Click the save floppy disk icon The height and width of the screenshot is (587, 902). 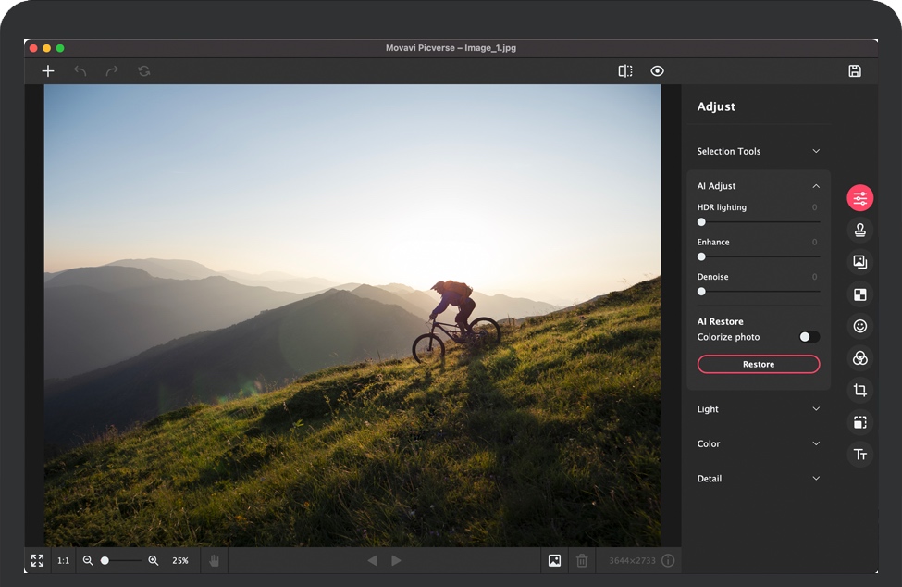point(855,71)
